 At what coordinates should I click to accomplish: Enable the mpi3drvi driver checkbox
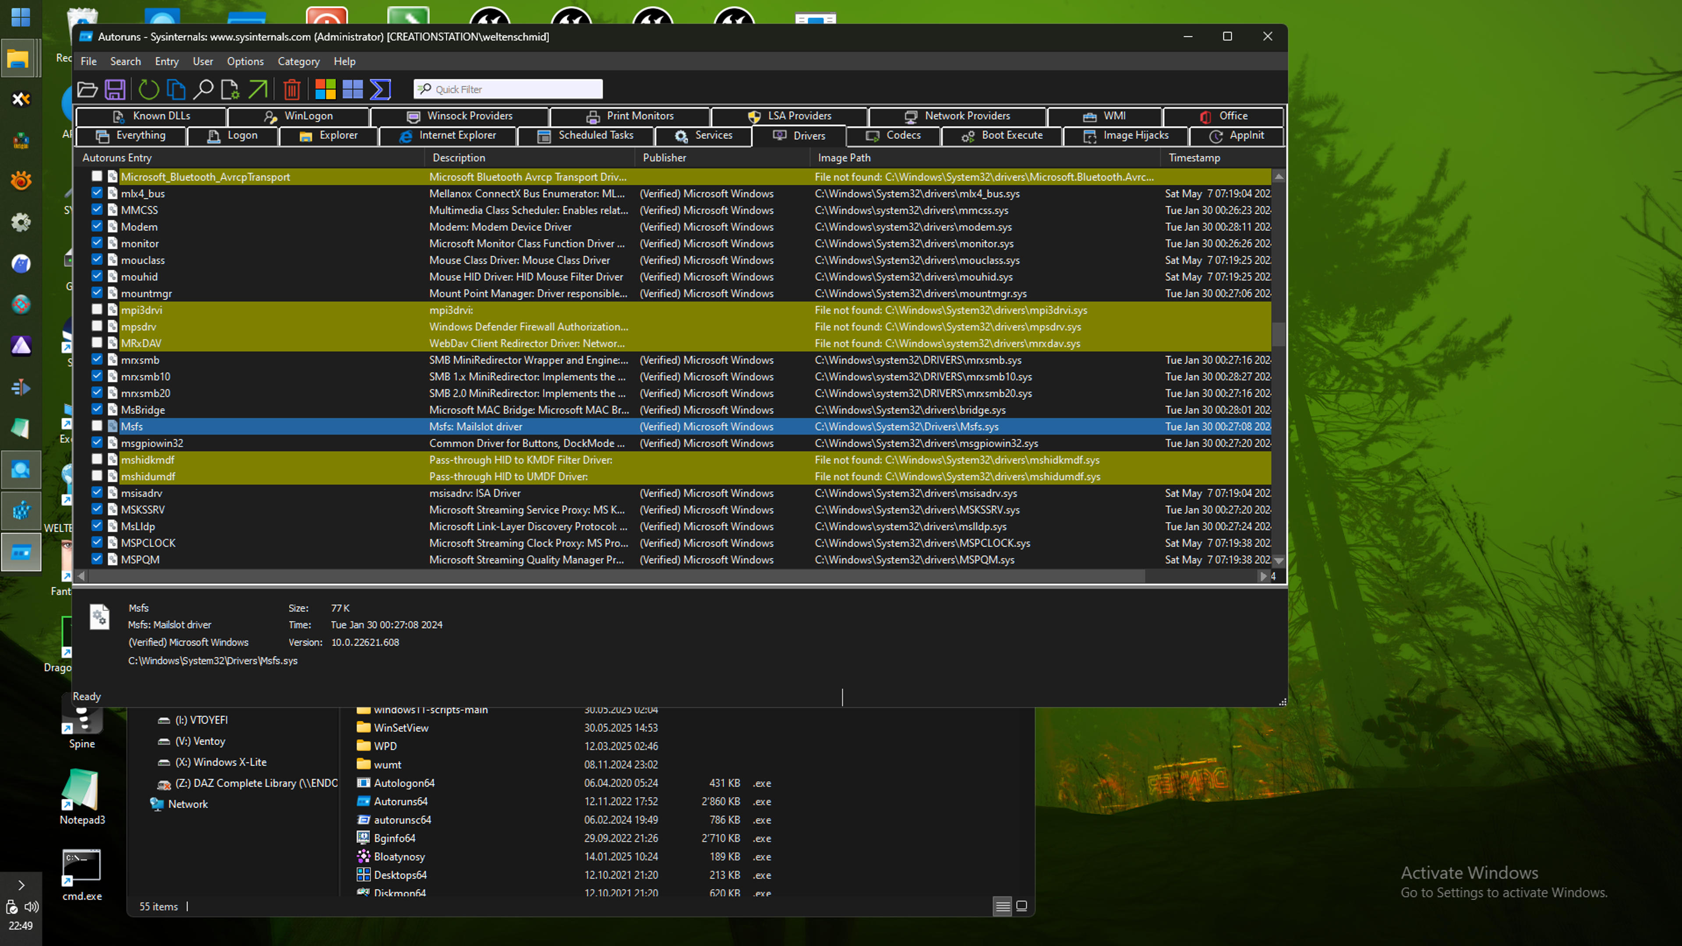click(97, 310)
